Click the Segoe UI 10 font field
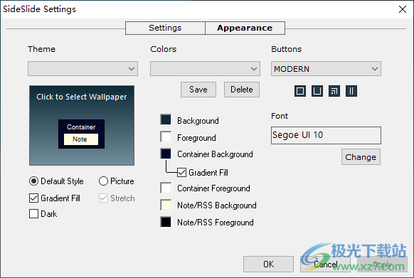414x278 pixels. point(326,135)
